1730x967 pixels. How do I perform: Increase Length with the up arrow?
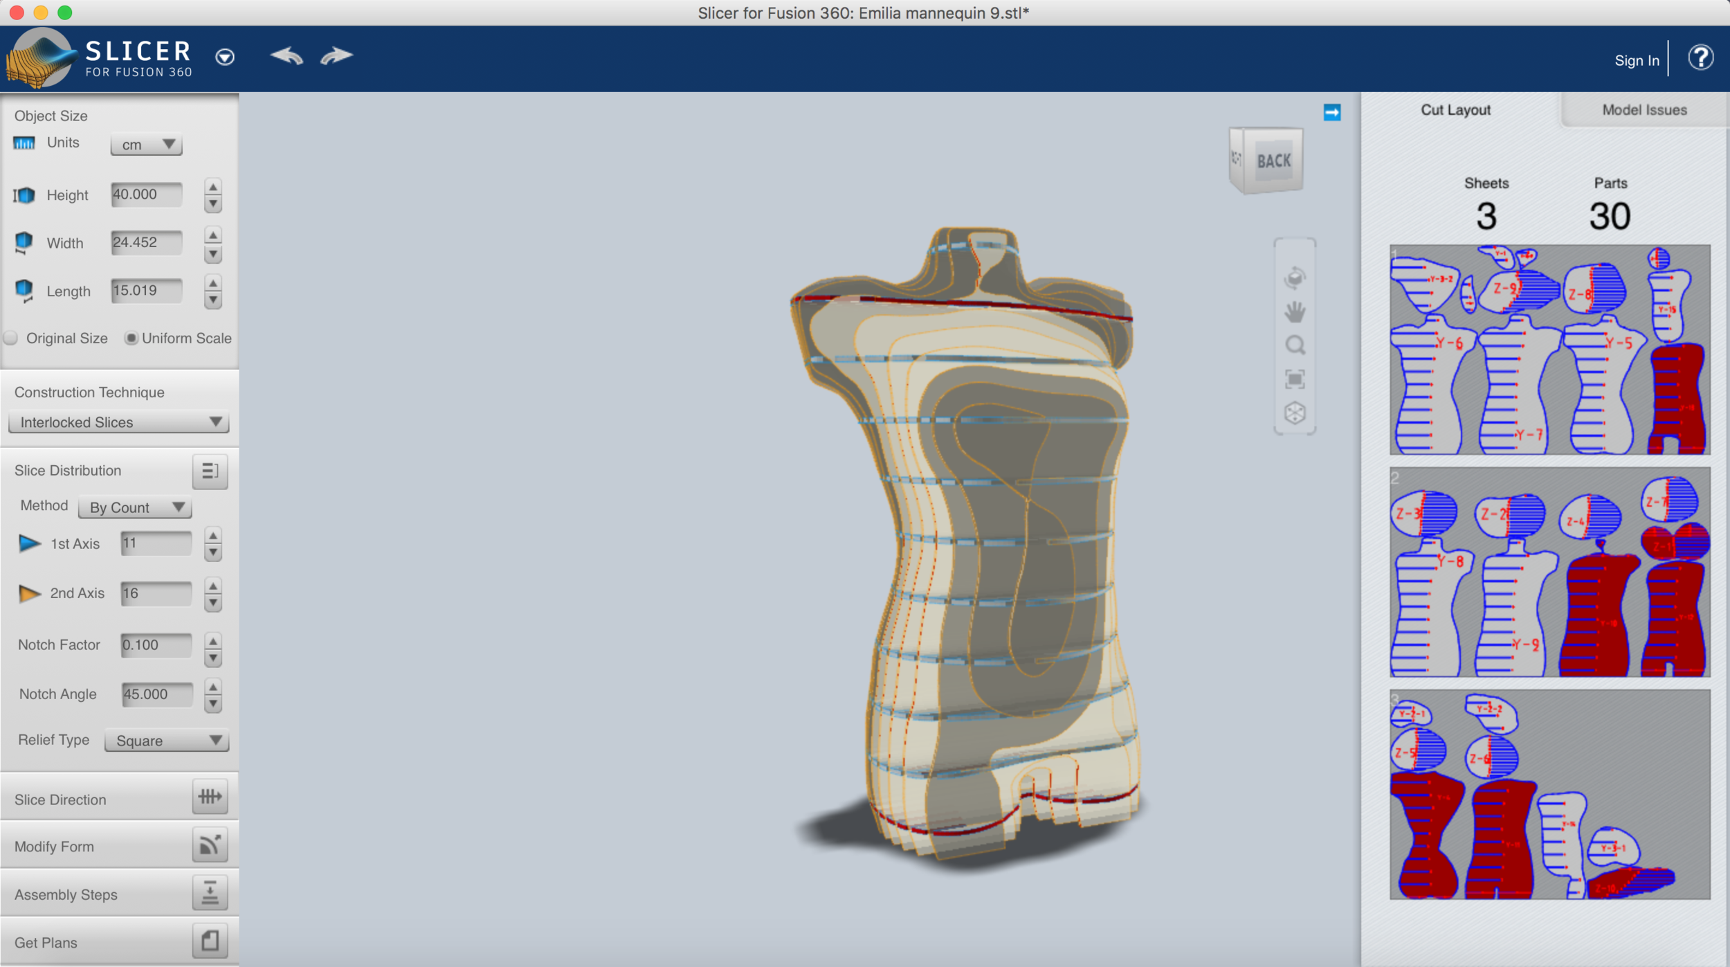[x=213, y=283]
